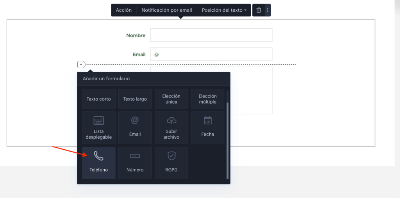Image resolution: width=400 pixels, height=198 pixels.
Task: Add the Email @ field tile
Action: tap(135, 127)
